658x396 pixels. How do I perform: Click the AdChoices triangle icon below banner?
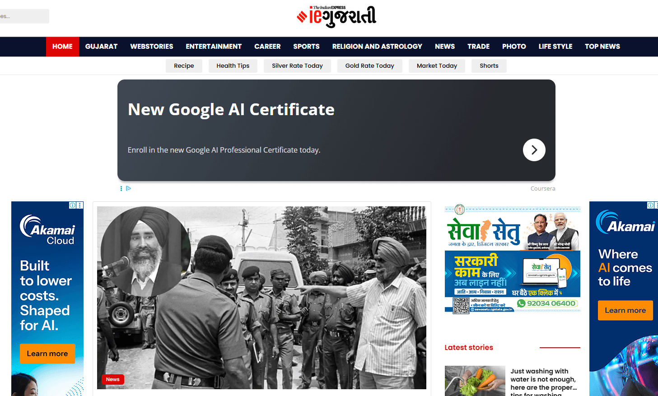point(128,188)
